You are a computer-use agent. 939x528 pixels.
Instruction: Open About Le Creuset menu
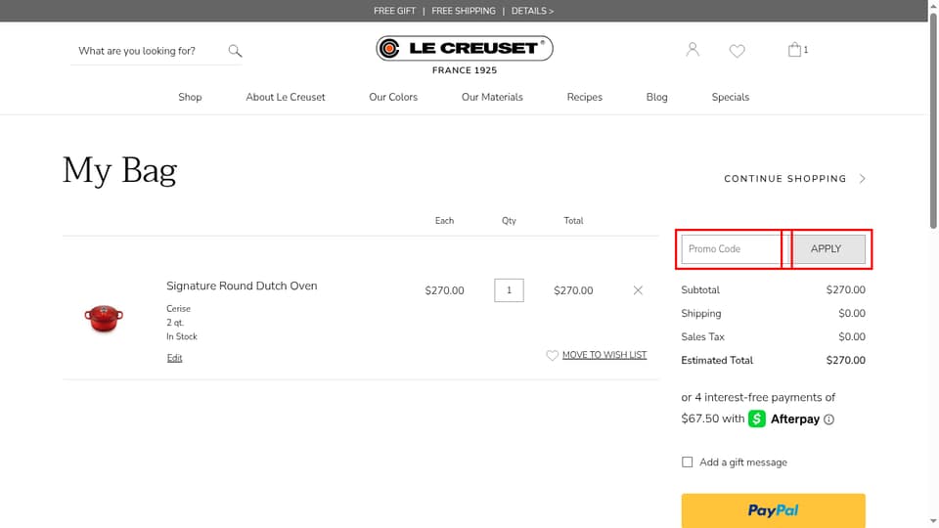tap(285, 97)
